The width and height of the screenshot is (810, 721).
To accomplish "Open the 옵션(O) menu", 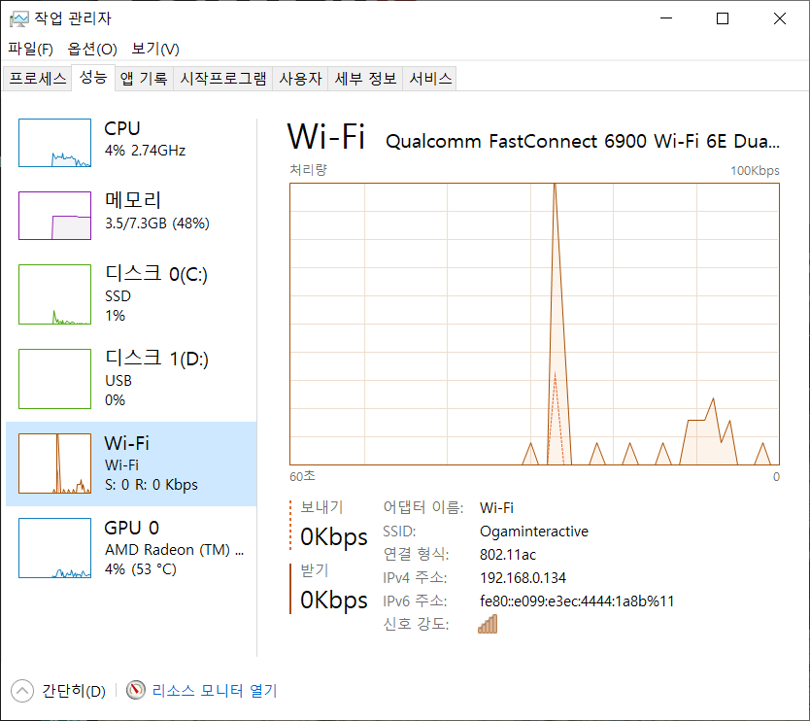I will pyautogui.click(x=92, y=49).
